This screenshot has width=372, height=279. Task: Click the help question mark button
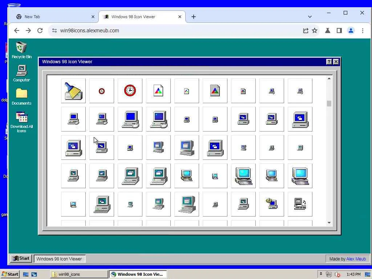tap(329, 62)
